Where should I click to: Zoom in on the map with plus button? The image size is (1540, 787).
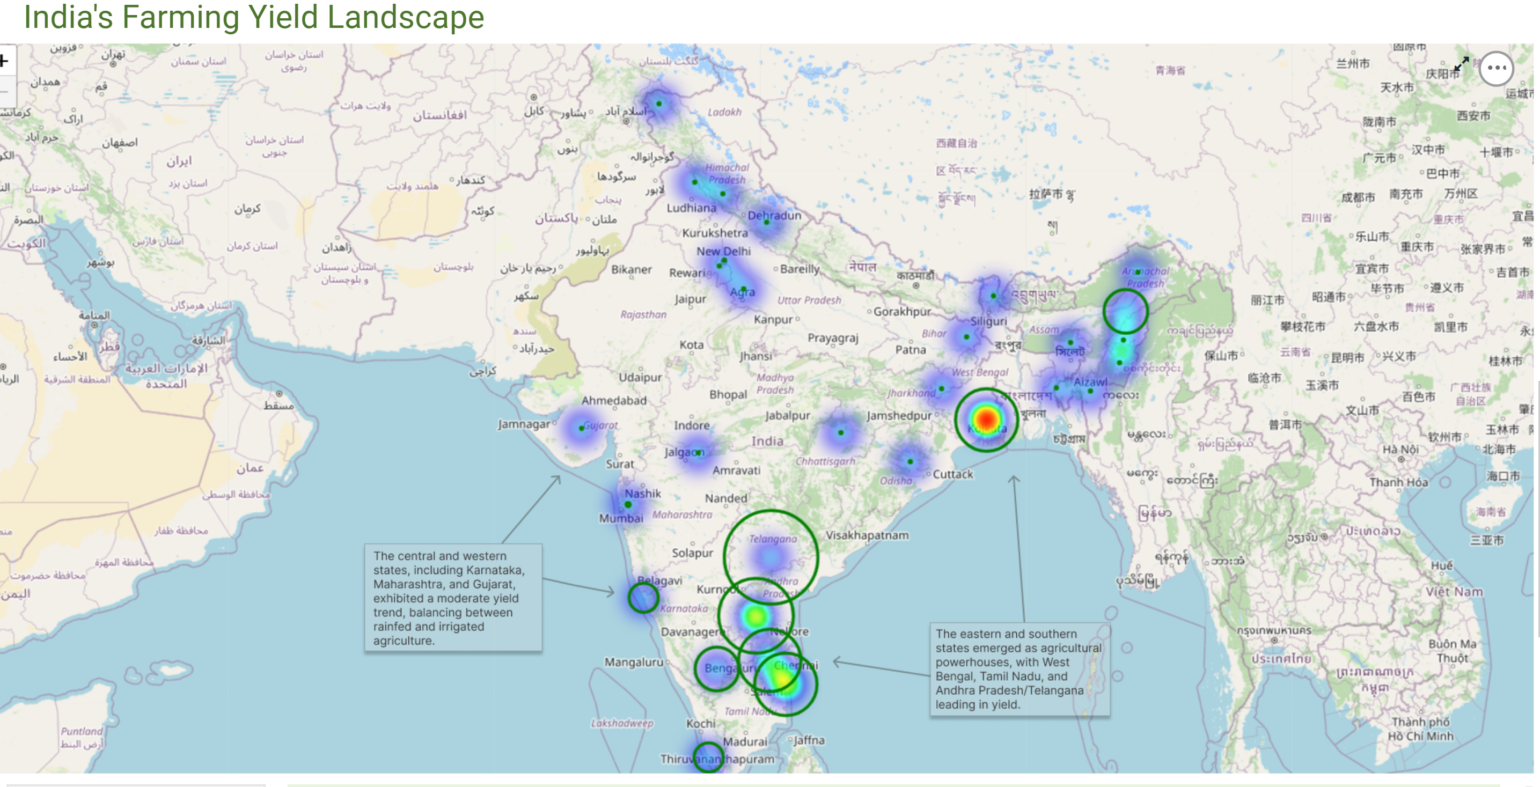pos(5,61)
